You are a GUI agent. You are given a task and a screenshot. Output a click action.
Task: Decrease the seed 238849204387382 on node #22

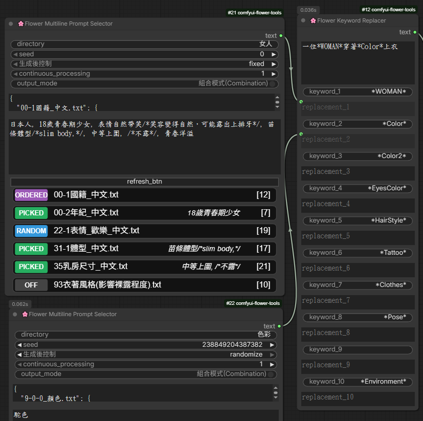click(x=19, y=345)
